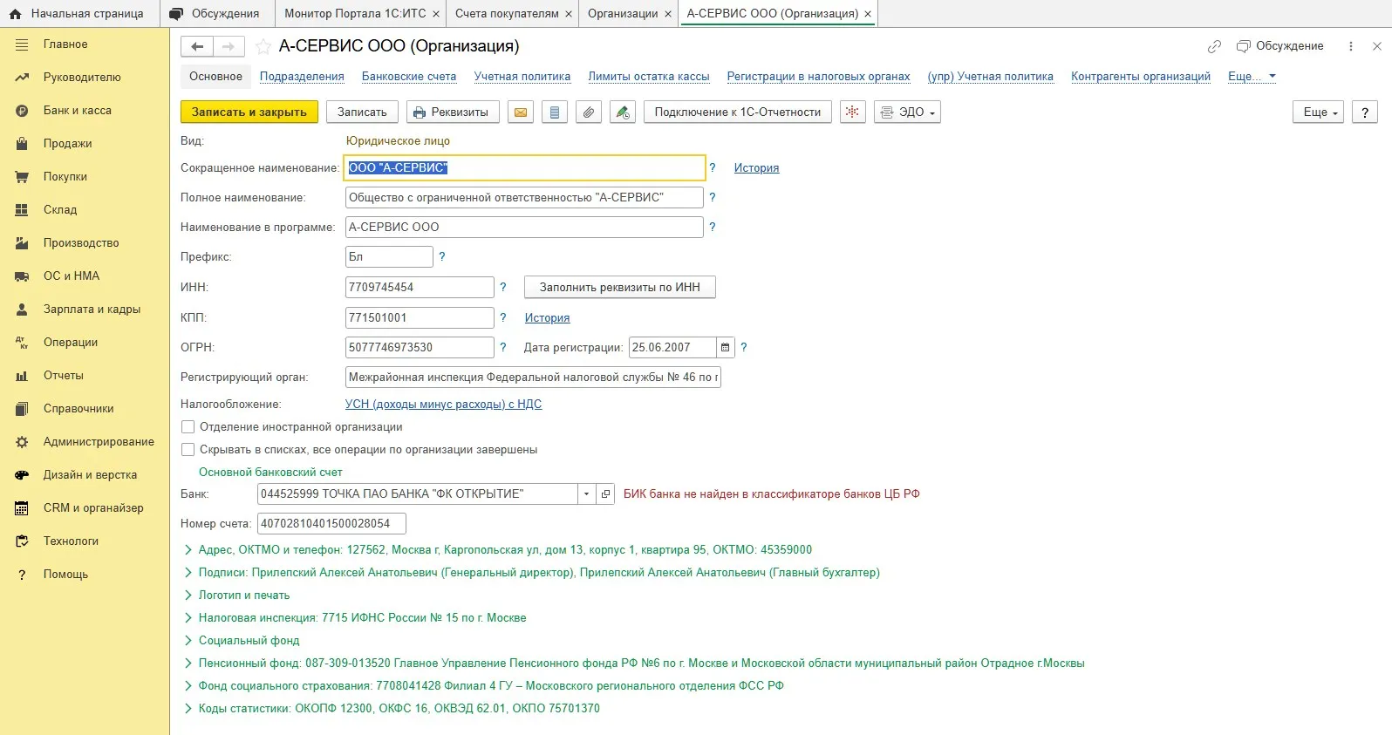Open История link next to КПП

tap(547, 318)
